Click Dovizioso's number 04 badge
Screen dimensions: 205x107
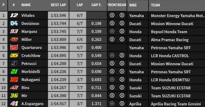(14, 24)
